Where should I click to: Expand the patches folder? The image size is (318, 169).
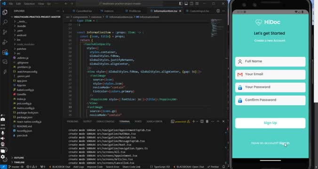coord(21,49)
